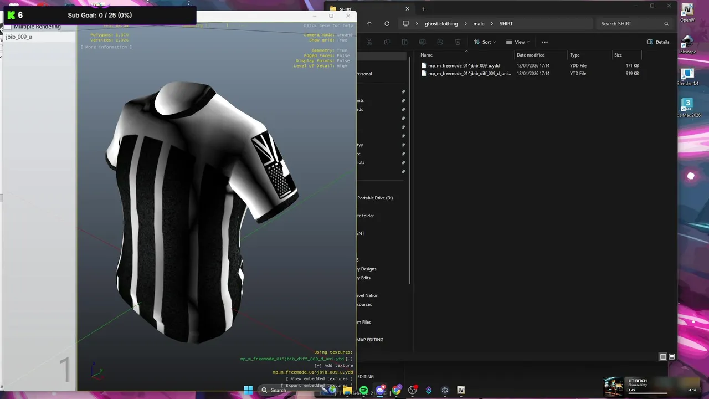The height and width of the screenshot is (399, 709).
Task: Click '171 KB' size cell
Action: coord(632,65)
